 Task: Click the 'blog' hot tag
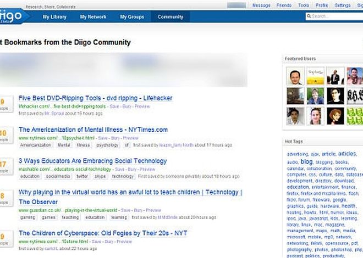[306, 162]
